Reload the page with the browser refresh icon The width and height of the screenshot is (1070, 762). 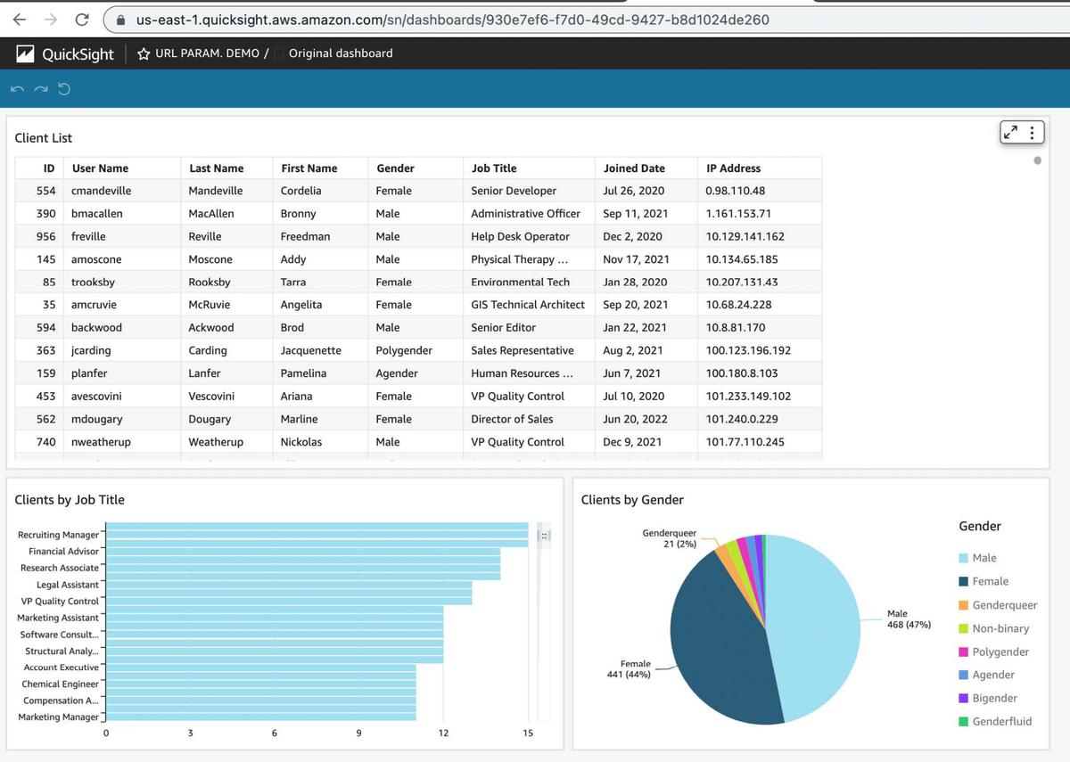[81, 19]
